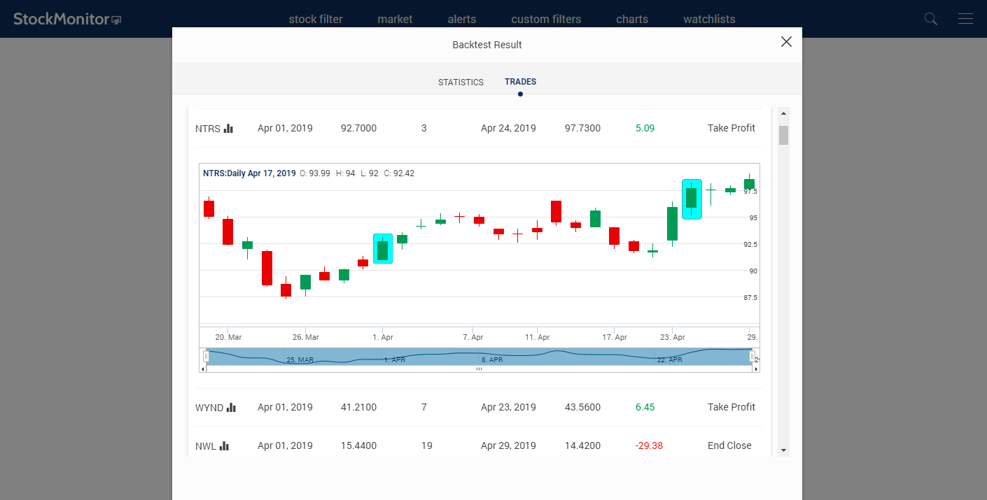
Task: Click the chart navigator horizontal scrollbar grip
Action: click(x=479, y=369)
